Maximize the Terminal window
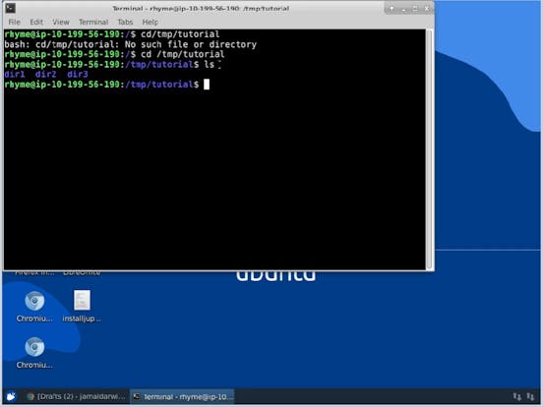The image size is (543, 407). [415, 8]
